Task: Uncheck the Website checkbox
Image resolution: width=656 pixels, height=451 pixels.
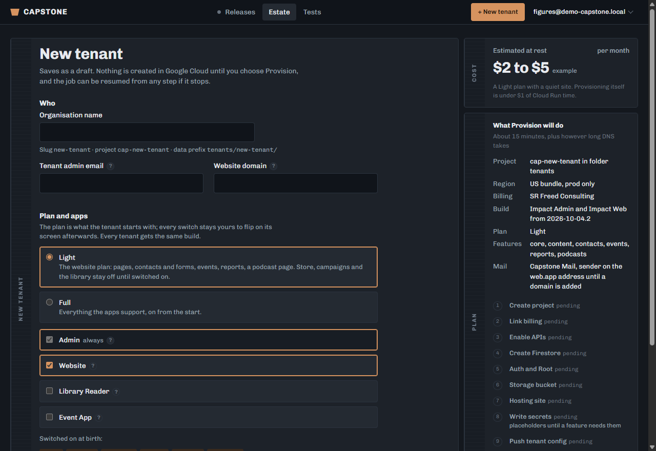Action: [50, 365]
